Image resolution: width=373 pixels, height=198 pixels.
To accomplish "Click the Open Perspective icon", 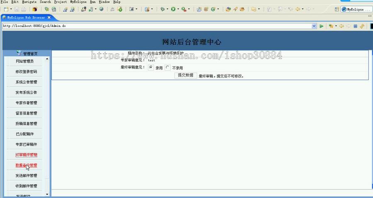I will 337,9.
